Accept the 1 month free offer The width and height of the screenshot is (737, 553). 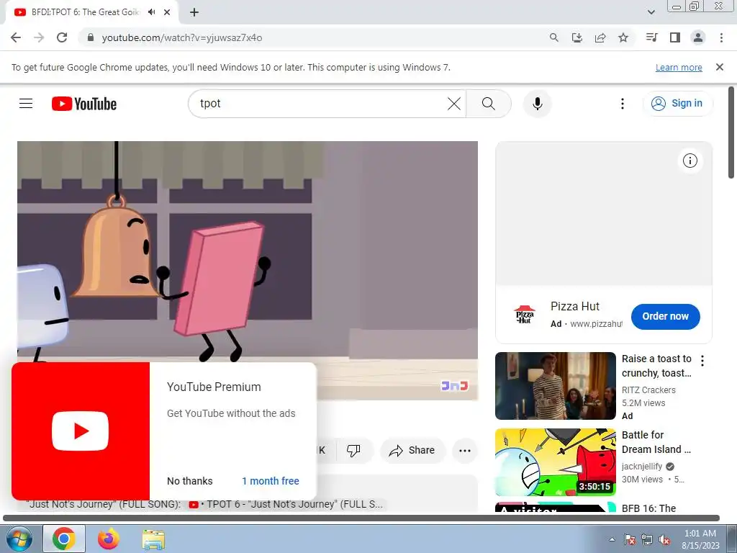tap(271, 481)
